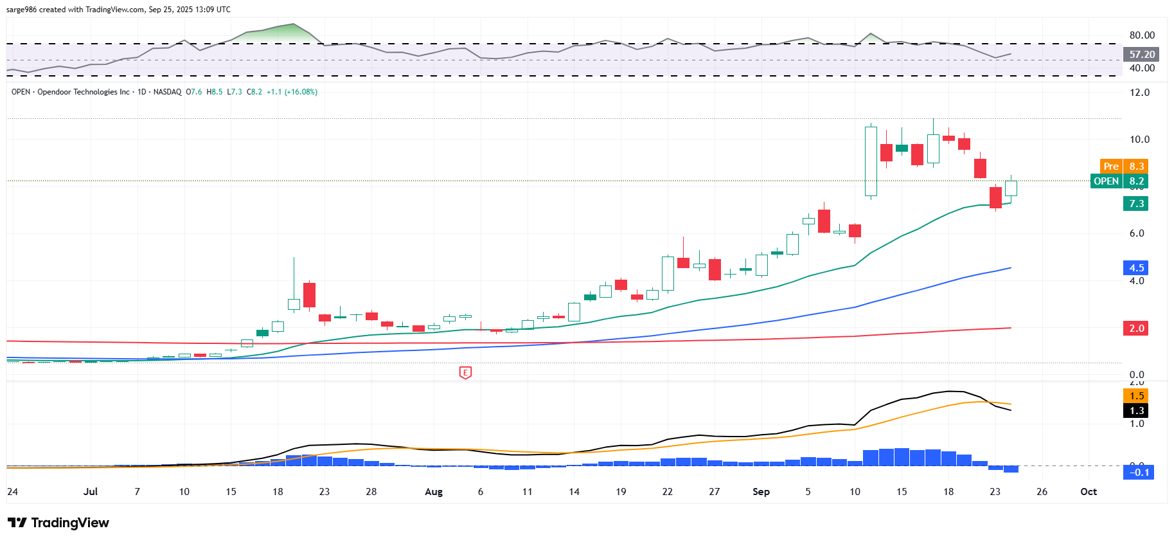Click the orange 1.5 signal line label
This screenshot has height=542, width=1174.
pyautogui.click(x=1136, y=396)
